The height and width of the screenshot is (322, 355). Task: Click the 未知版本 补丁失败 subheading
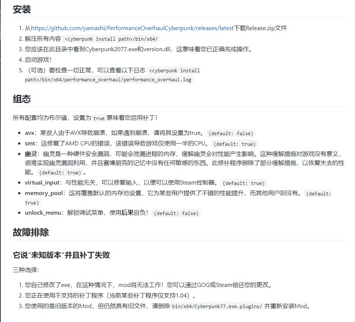(x=61, y=255)
